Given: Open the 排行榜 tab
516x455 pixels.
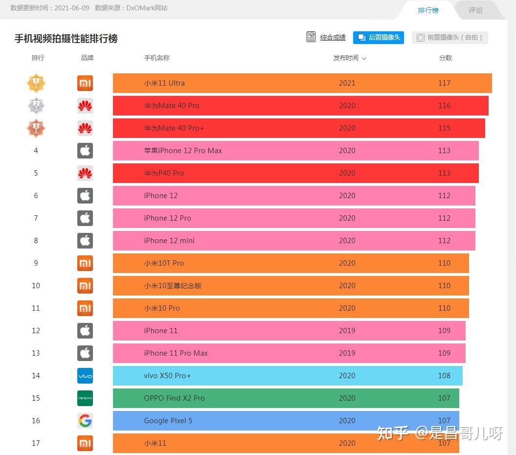Looking at the screenshot, I should [428, 10].
